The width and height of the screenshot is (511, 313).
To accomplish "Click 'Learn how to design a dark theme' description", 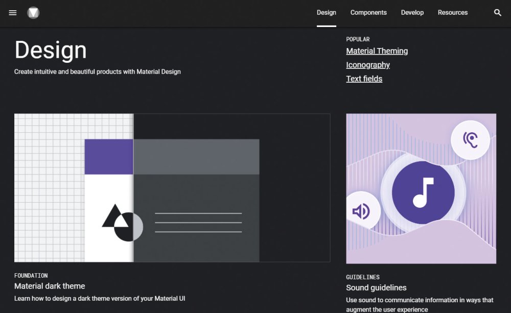I will tap(100, 298).
